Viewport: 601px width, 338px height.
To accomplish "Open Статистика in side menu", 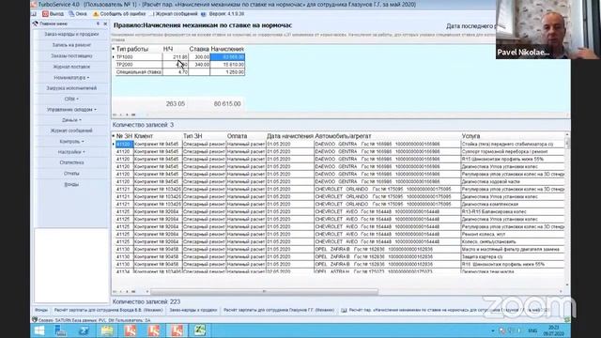I will tap(71, 162).
